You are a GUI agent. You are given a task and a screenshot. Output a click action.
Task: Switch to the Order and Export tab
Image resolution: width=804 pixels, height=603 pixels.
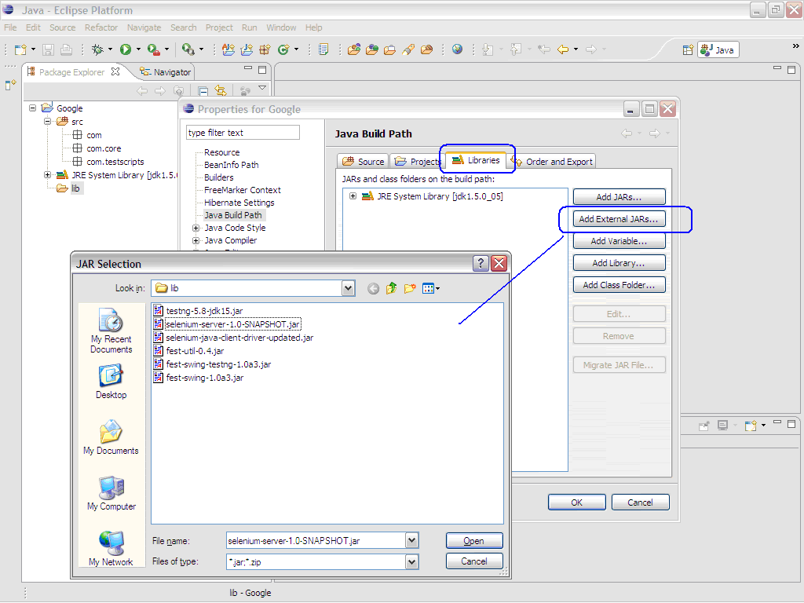pos(552,162)
